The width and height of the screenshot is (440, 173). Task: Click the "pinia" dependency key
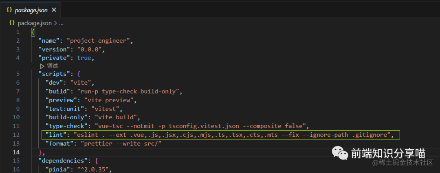point(57,170)
